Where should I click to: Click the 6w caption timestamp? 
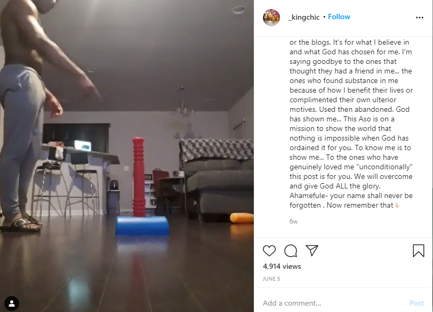[x=293, y=221]
